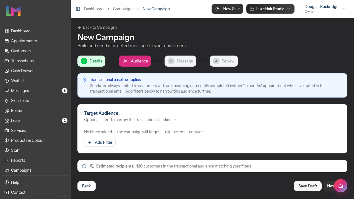Open Appointments in the sidebar
The width and height of the screenshot is (354, 199).
(35, 41)
